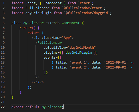Click line number 5 in gutter
Screen dimensions: 139x112
(4, 23)
